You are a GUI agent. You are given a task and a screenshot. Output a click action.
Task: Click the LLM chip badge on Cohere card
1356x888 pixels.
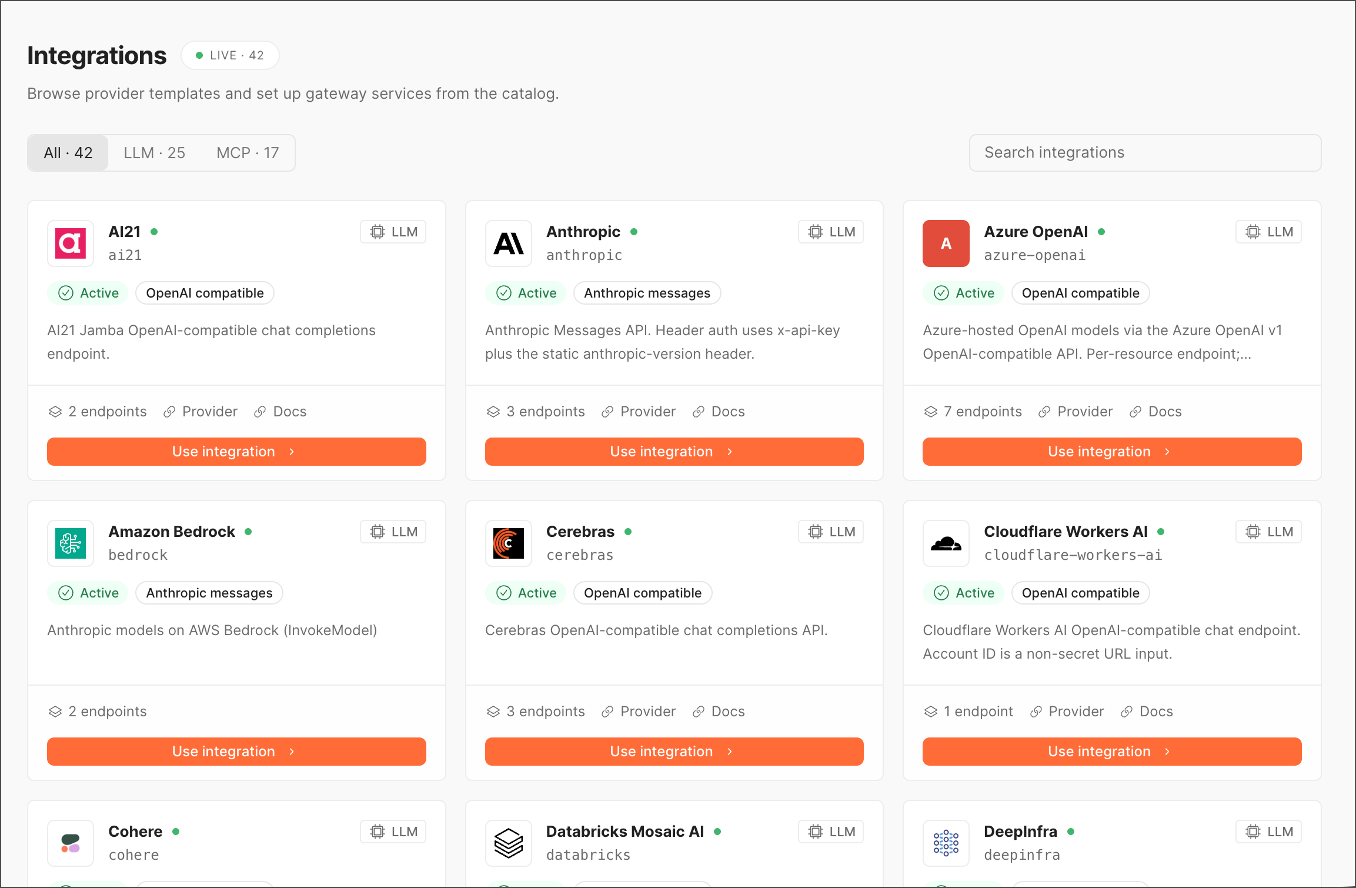(x=393, y=832)
